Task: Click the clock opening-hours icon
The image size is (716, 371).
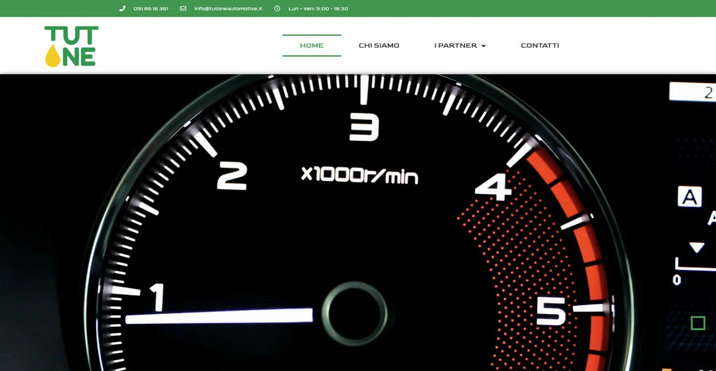Action: pyautogui.click(x=277, y=9)
